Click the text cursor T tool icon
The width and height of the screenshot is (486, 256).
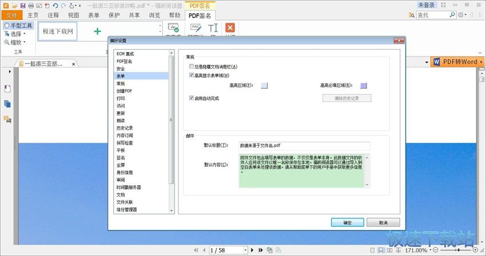(213, 28)
